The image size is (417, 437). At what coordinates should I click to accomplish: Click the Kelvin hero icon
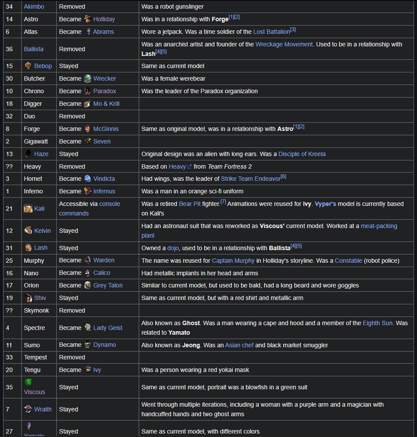(28, 231)
